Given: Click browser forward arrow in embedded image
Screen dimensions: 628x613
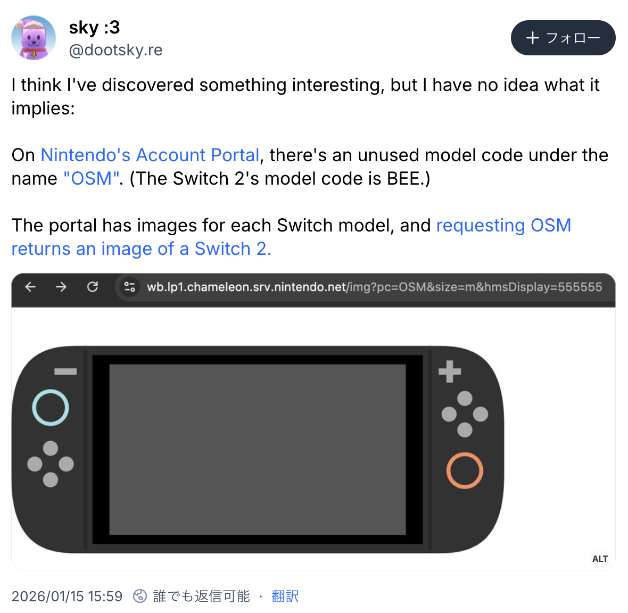Looking at the screenshot, I should point(61,287).
